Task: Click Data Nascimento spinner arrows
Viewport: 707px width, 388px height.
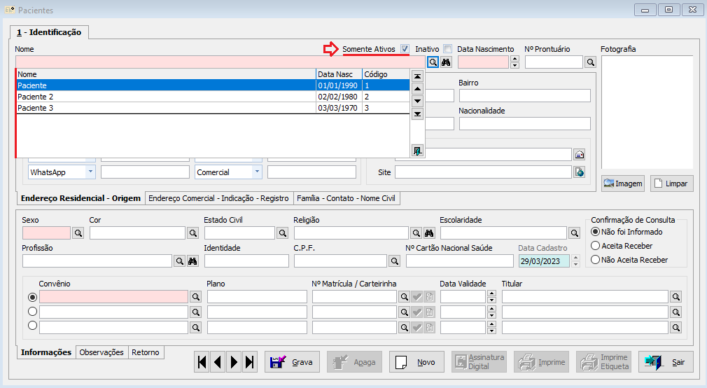Action: 515,62
